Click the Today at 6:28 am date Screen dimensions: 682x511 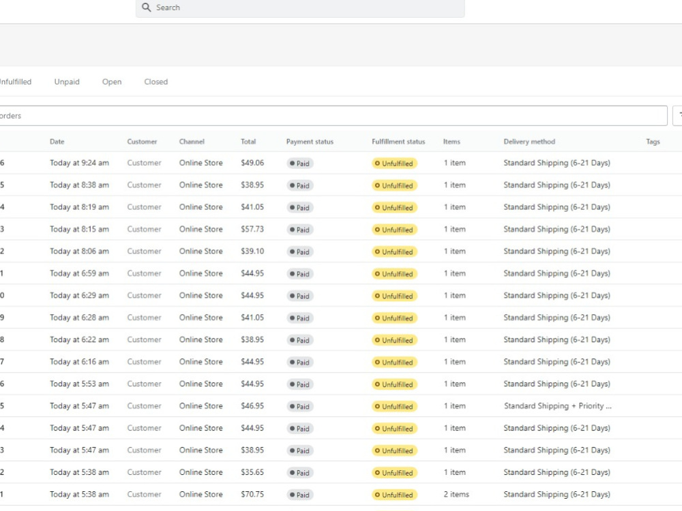[80, 318]
